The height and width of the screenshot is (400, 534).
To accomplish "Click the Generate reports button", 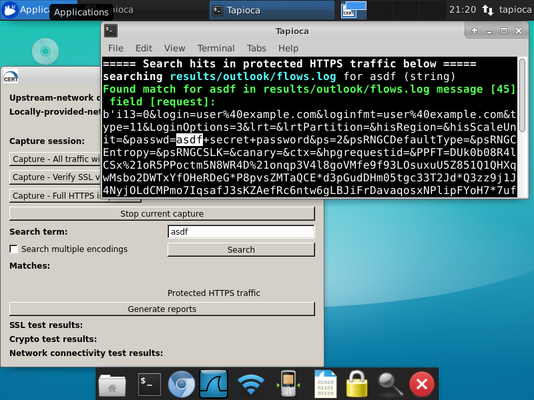I will click(162, 309).
